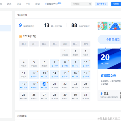Screen dimensions: 121x121
Task: Click the 掘金 logo on share card
Action: pyautogui.click(x=104, y=94)
